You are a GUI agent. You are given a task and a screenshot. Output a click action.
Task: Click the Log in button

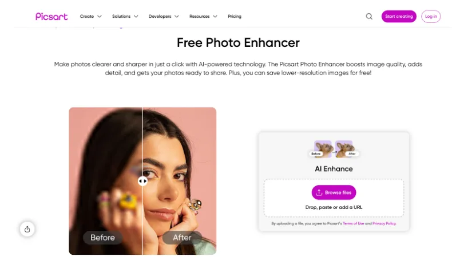click(x=431, y=17)
